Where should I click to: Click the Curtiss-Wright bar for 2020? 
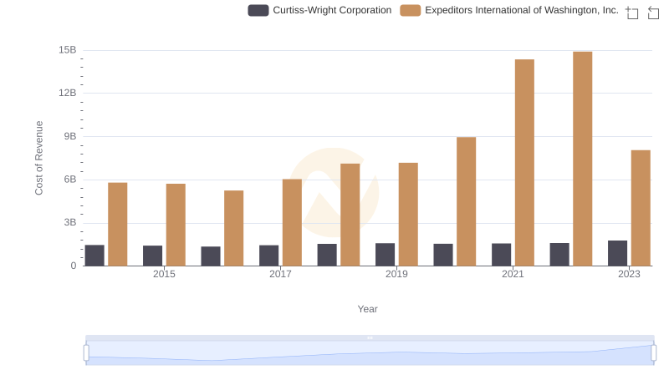tap(443, 255)
